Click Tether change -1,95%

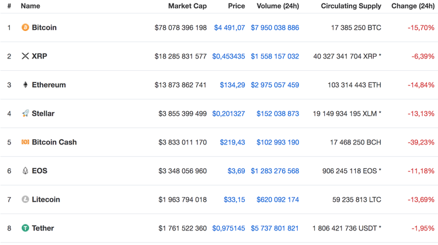point(423,228)
